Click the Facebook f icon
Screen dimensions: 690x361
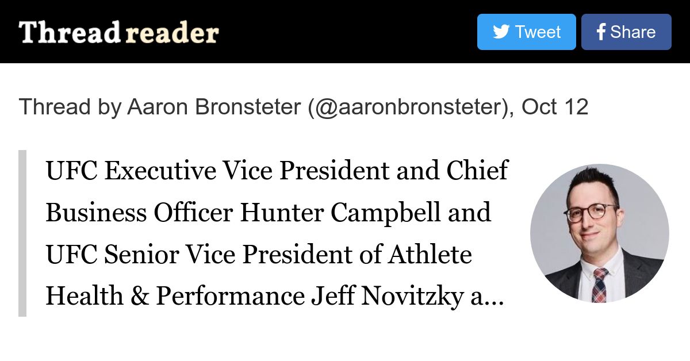(600, 32)
